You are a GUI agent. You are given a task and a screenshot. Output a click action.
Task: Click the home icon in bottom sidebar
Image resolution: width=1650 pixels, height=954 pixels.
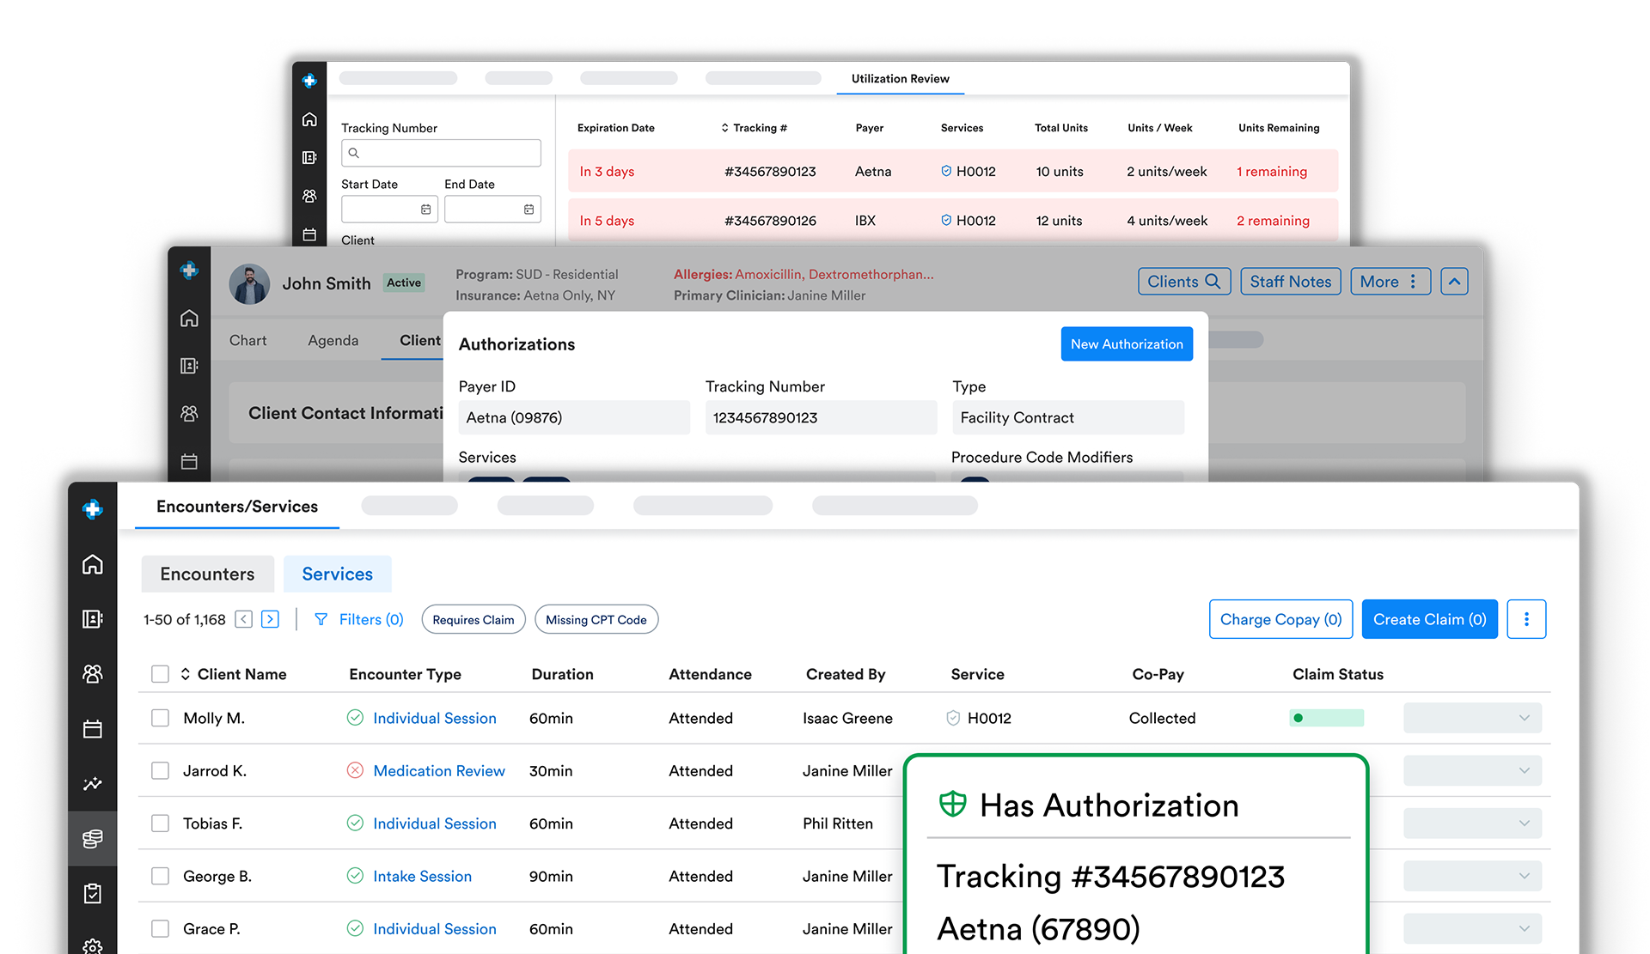pos(93,564)
